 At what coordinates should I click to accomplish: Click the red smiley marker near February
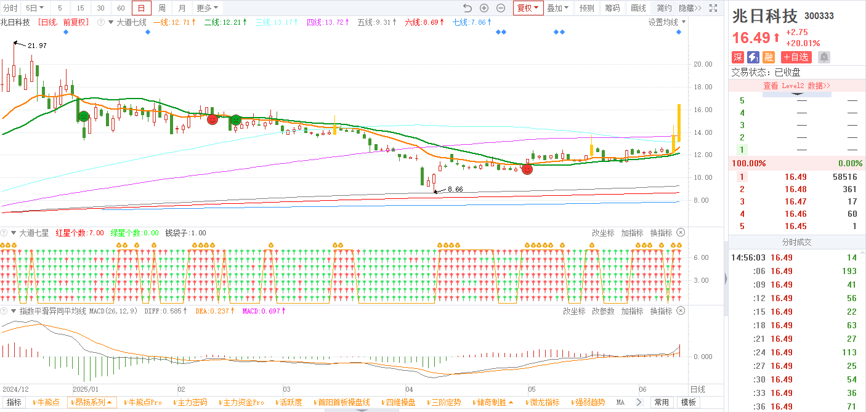tap(212, 119)
